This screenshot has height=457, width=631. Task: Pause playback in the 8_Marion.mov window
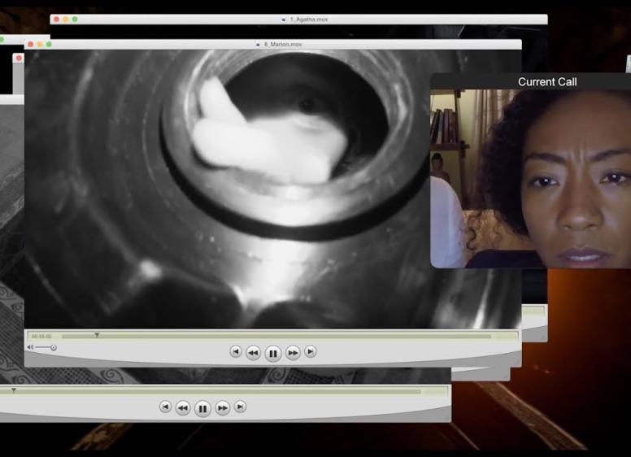tap(273, 354)
